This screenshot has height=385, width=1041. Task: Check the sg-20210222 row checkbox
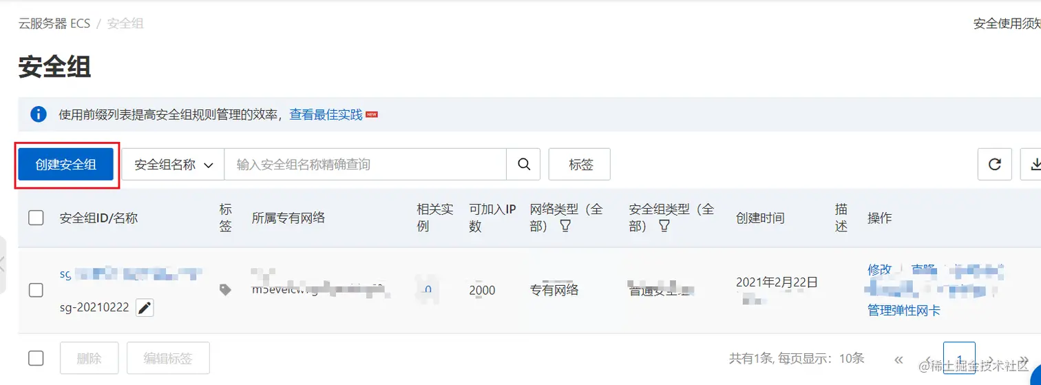coord(36,290)
